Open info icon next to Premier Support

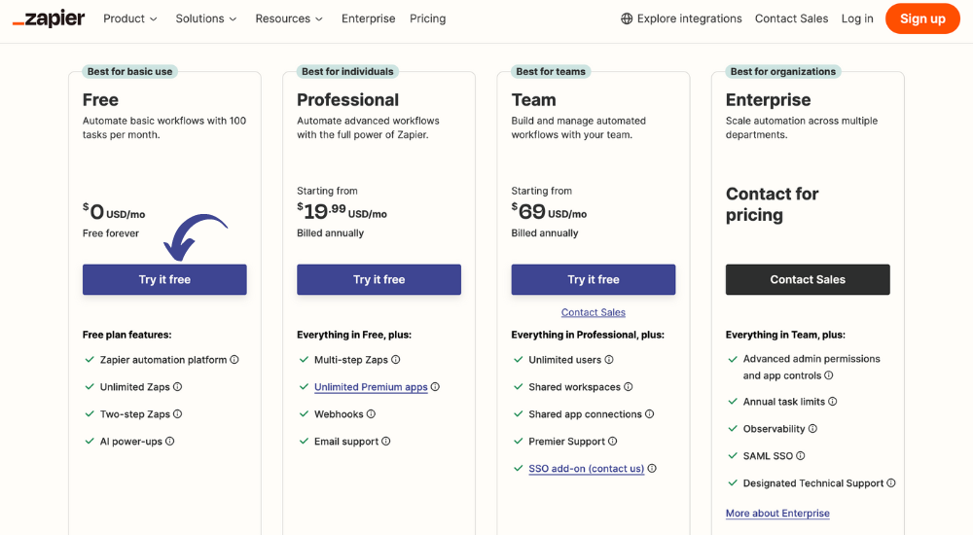coord(613,442)
